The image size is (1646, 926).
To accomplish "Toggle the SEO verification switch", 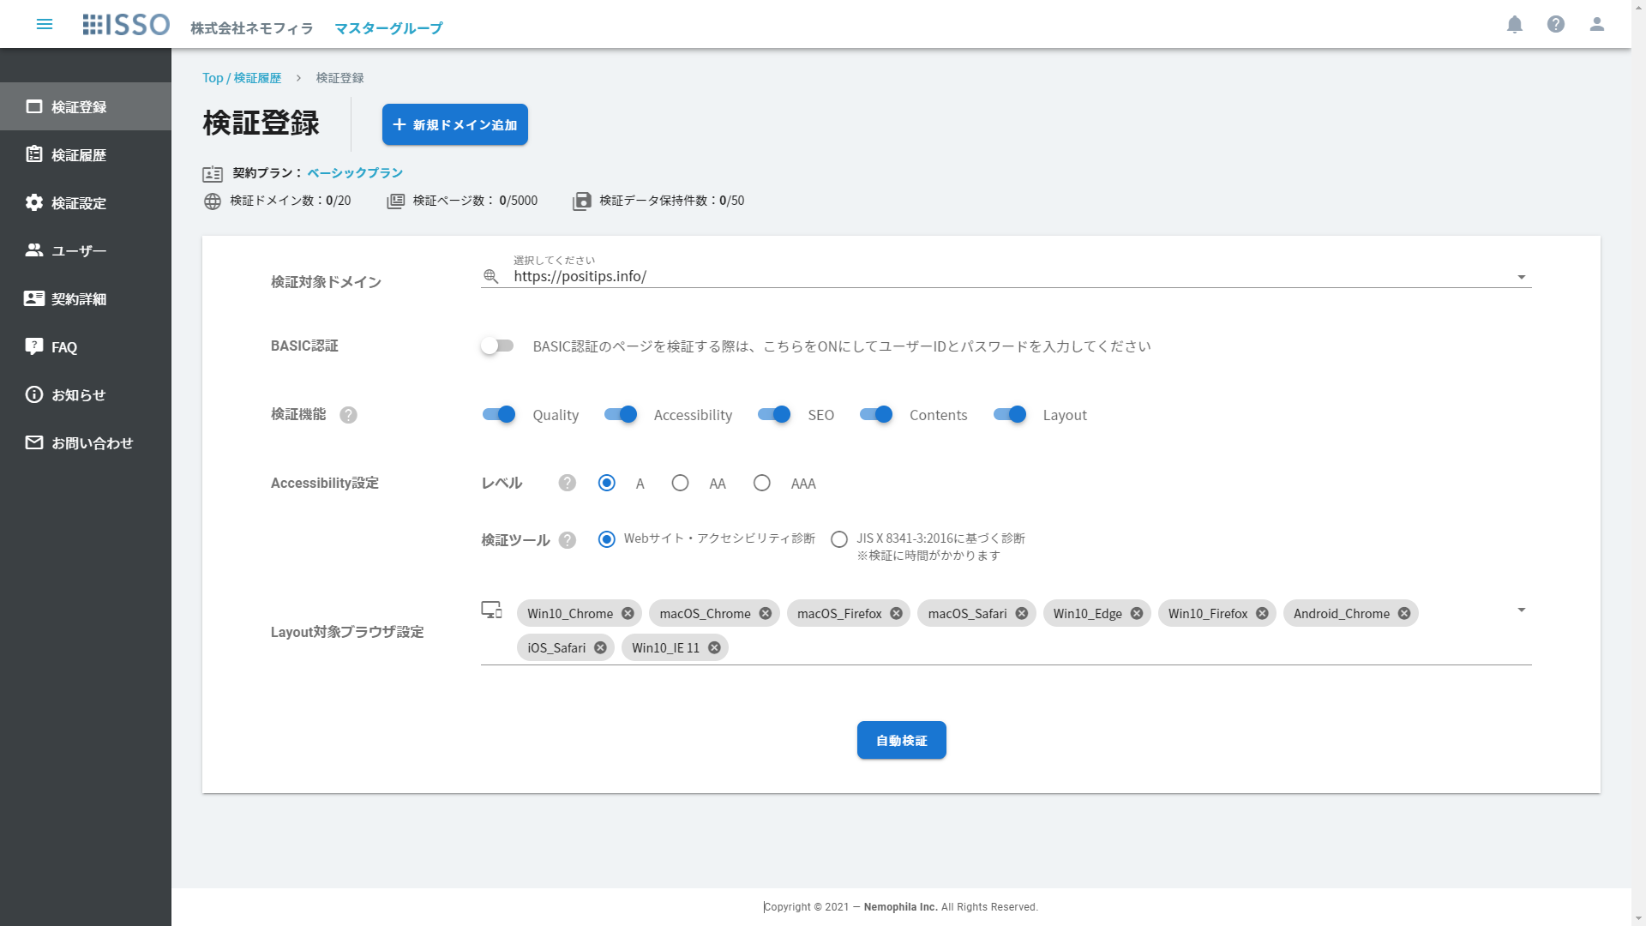I will [774, 415].
